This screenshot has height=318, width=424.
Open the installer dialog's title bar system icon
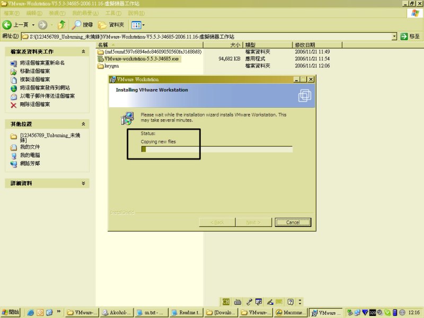pyautogui.click(x=112, y=79)
